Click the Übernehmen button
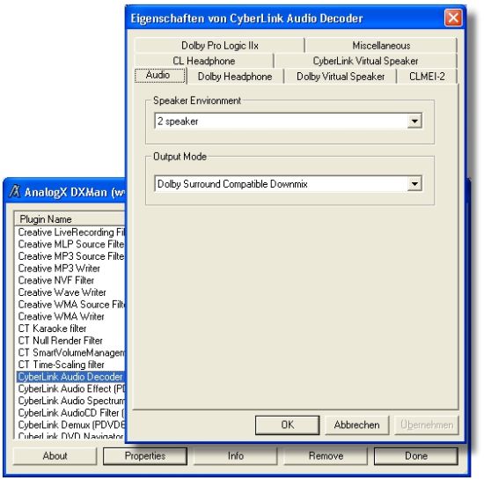This screenshot has height=480, width=484. tap(427, 425)
